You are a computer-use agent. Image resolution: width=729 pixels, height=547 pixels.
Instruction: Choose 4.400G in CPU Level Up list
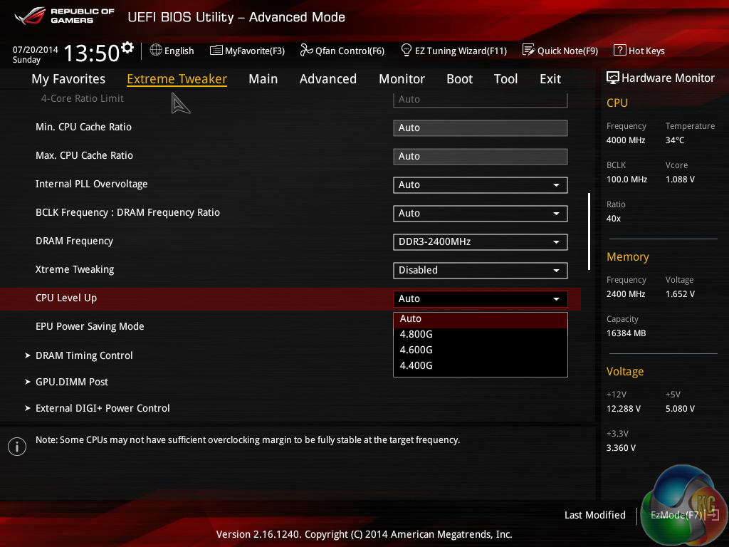pyautogui.click(x=481, y=365)
